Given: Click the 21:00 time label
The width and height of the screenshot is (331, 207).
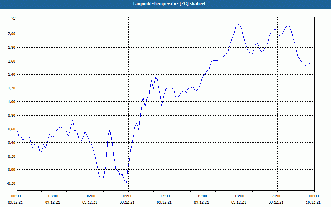Looking at the screenshot, I should (x=277, y=196).
